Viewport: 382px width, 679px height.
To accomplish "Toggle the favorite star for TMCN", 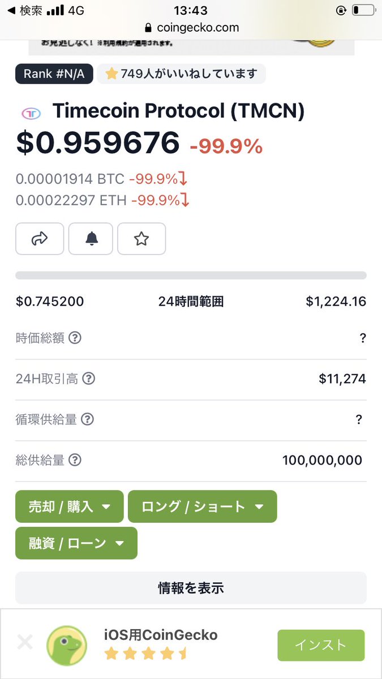I will 141,239.
